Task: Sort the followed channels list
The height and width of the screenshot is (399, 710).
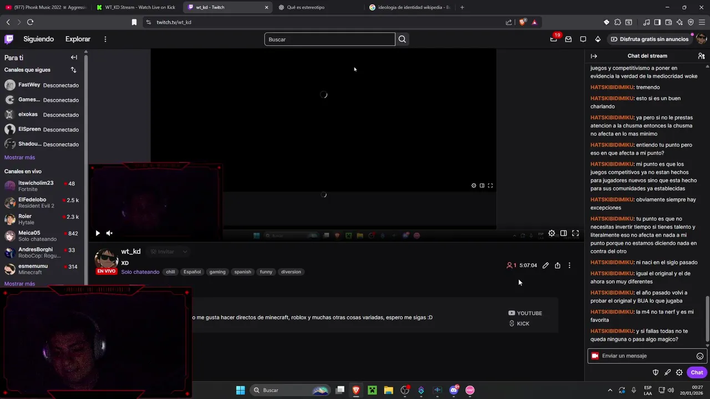Action: (73, 70)
